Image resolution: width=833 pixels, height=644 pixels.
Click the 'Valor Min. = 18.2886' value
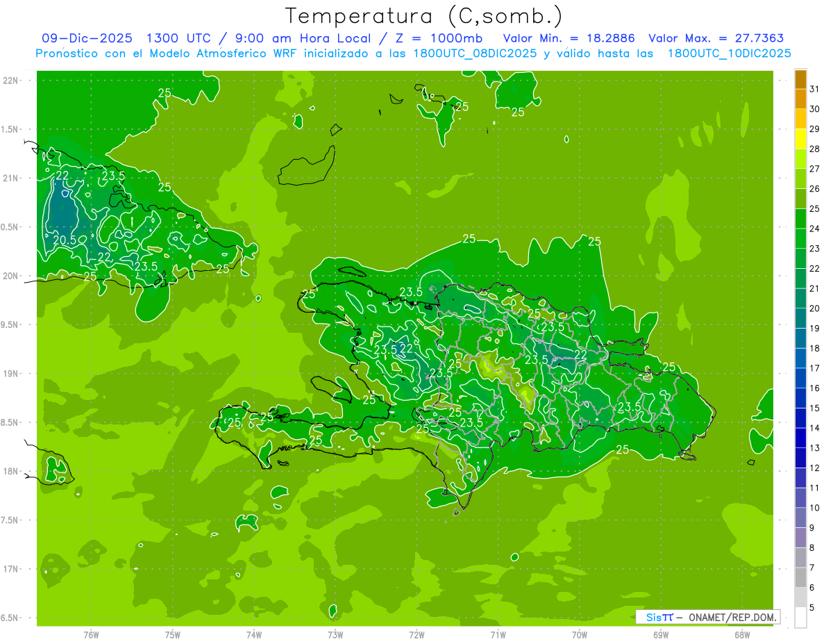click(569, 38)
